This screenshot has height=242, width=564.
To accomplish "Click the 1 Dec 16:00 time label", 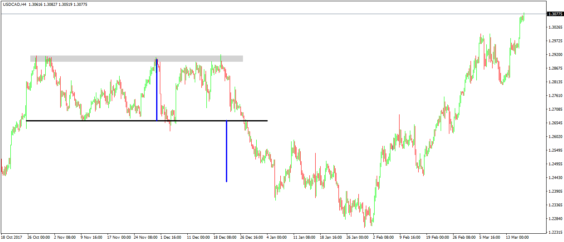I will click(171, 237).
